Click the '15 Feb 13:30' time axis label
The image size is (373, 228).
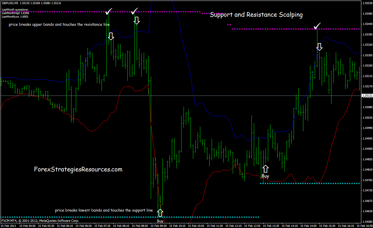(x=271, y=226)
